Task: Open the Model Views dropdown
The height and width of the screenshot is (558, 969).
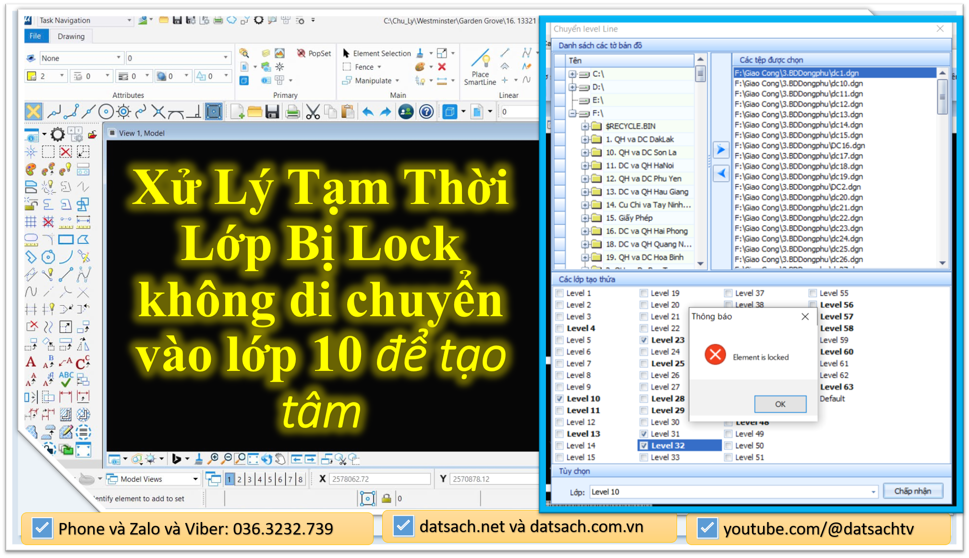Action: point(195,479)
